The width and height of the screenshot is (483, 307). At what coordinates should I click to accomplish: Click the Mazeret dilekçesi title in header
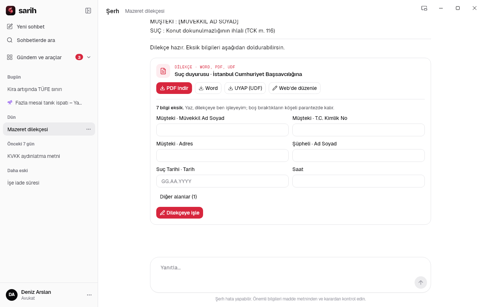pyautogui.click(x=145, y=11)
